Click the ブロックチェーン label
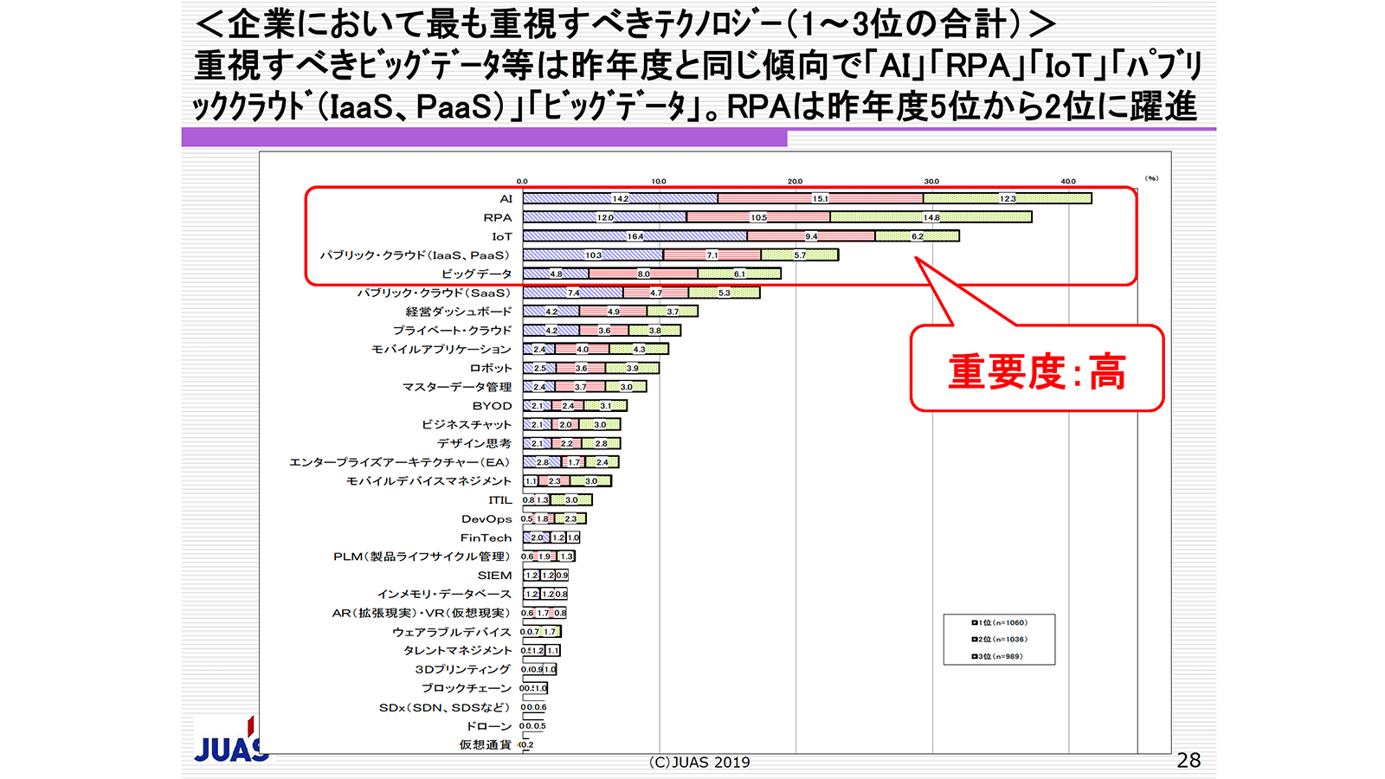The width and height of the screenshot is (1385, 779). point(467,688)
